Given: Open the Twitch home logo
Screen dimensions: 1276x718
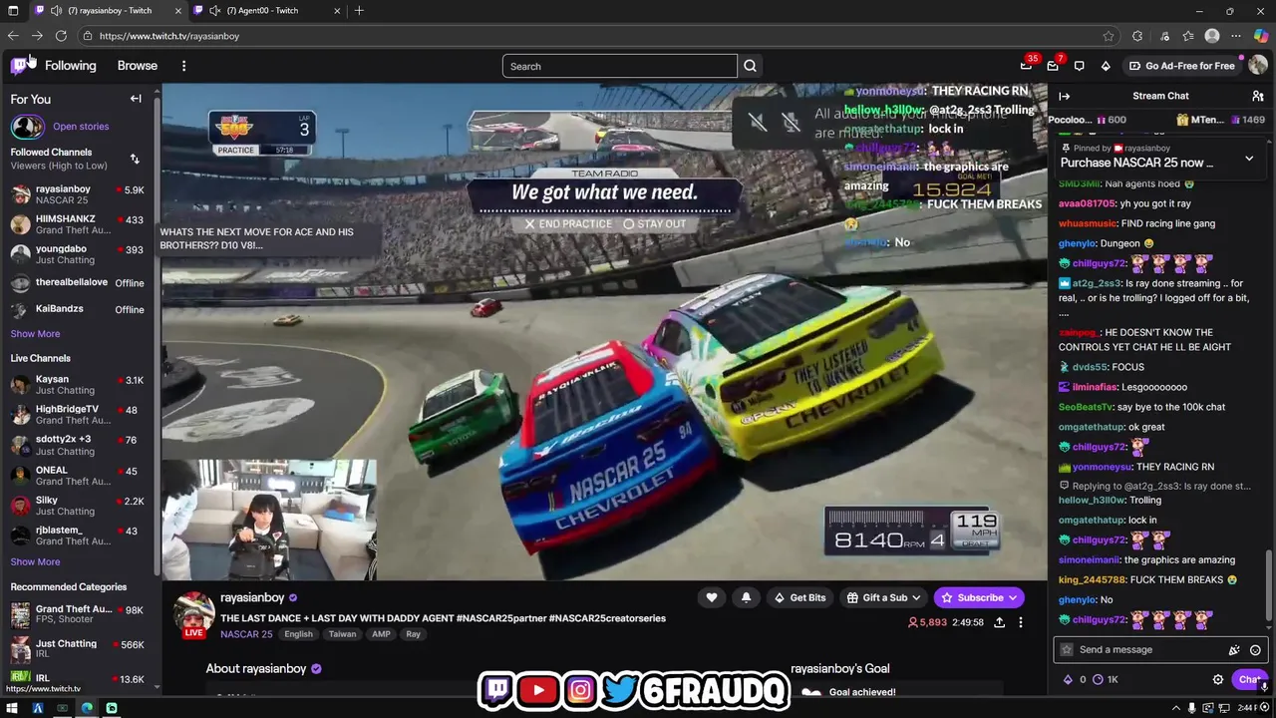Looking at the screenshot, I should pyautogui.click(x=20, y=66).
